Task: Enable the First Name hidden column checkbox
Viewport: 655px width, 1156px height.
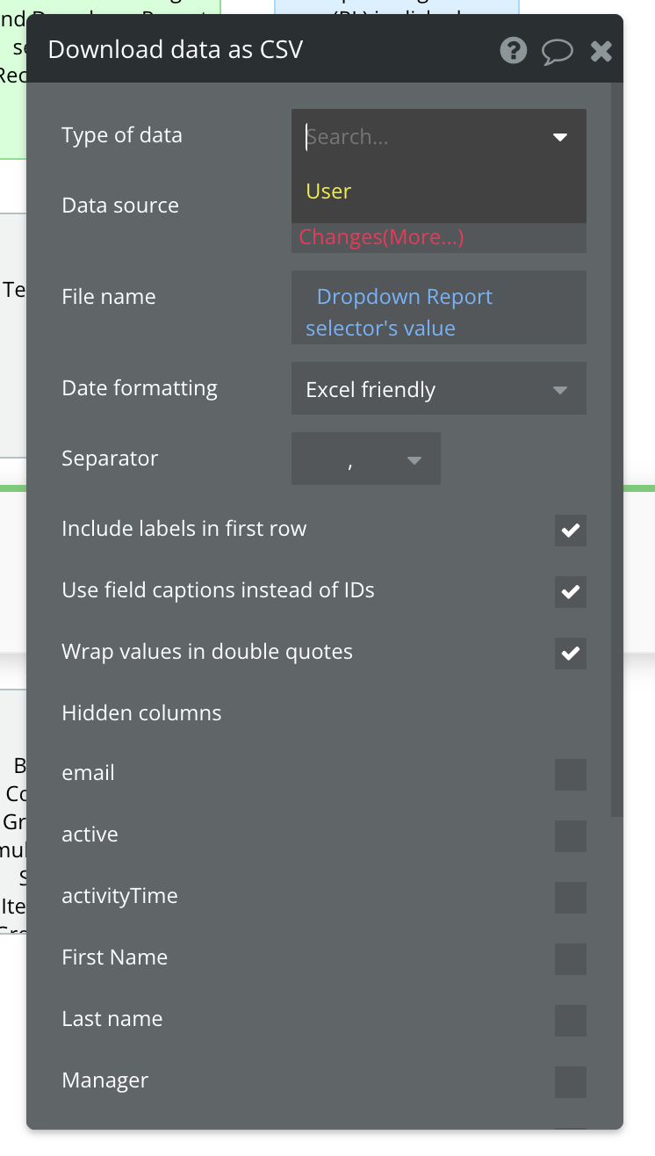Action: point(571,959)
